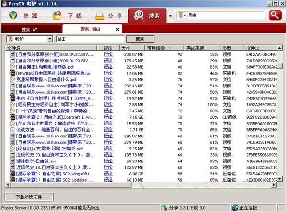Viewport: 287px width, 212px height.
Task: Open 评论 link for [自由搏击] pdf row
Action: (x=108, y=67)
